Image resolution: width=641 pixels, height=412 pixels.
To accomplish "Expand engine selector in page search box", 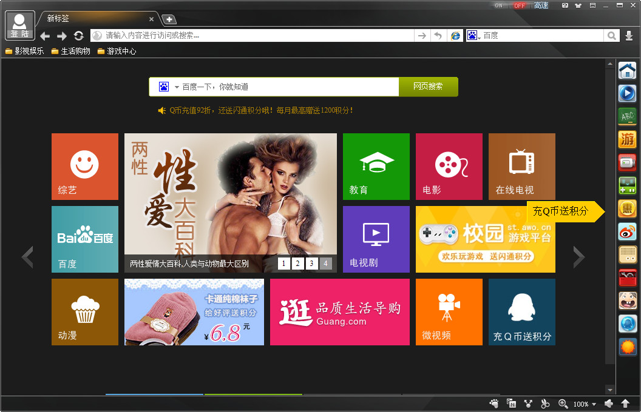I will tap(177, 87).
